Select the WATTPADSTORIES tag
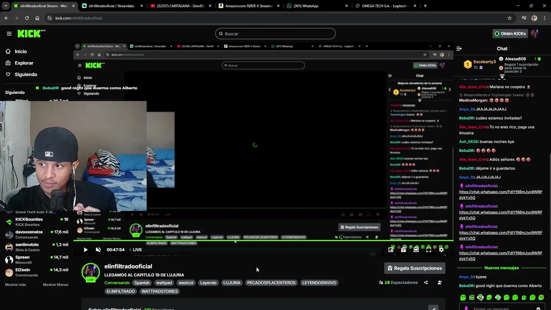This screenshot has width=551, height=310. (159, 291)
